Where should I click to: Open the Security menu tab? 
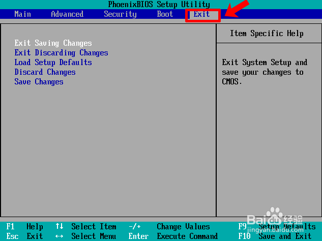[120, 14]
